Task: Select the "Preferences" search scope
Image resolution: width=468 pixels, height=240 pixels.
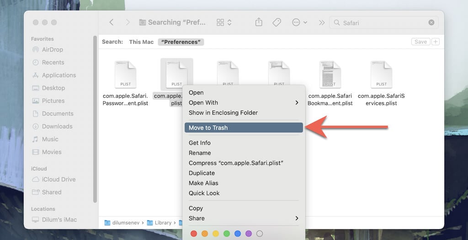Action: [181, 42]
